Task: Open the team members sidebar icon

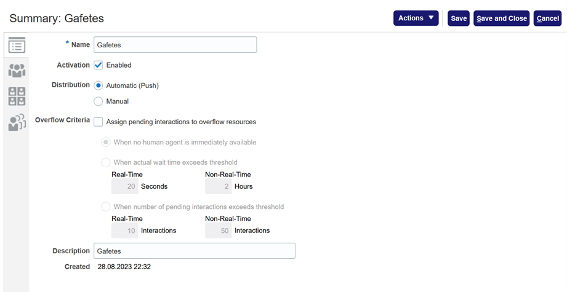Action: (17, 70)
